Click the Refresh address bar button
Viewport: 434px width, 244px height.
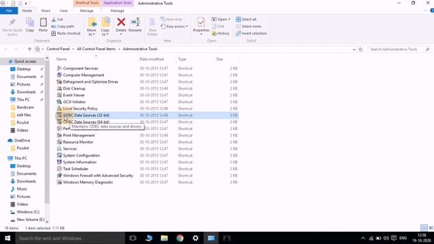[x=360, y=49]
